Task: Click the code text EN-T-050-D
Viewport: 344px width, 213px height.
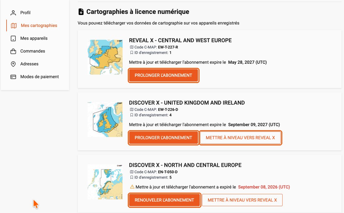Action: click(x=168, y=172)
